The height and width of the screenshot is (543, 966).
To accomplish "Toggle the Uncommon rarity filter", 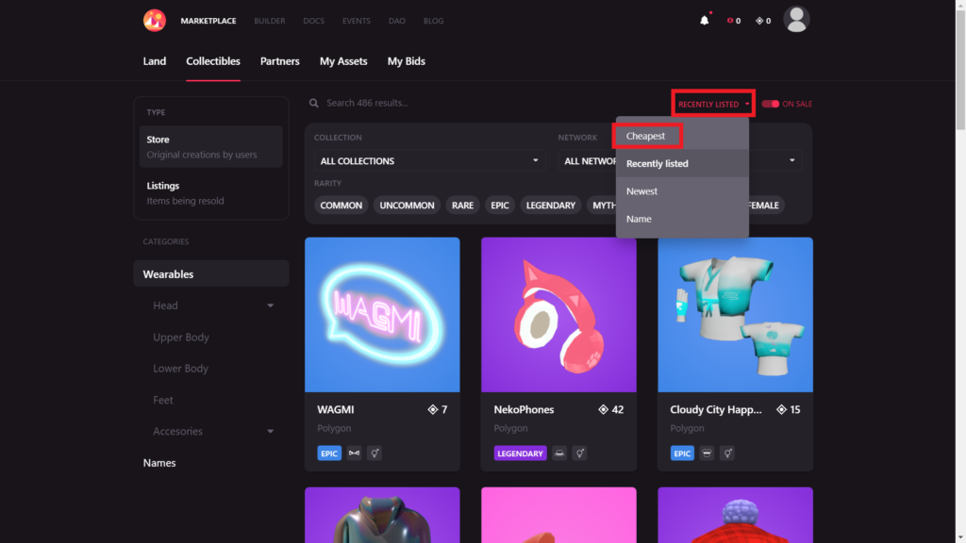I will (x=407, y=205).
